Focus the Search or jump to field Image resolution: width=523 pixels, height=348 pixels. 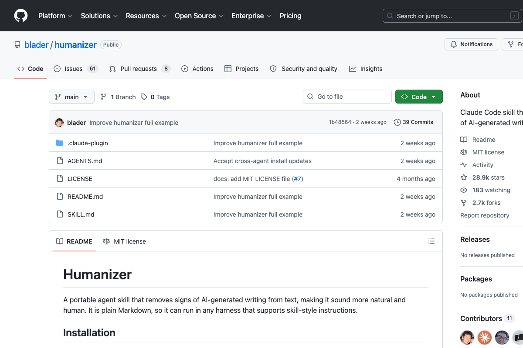pyautogui.click(x=452, y=16)
